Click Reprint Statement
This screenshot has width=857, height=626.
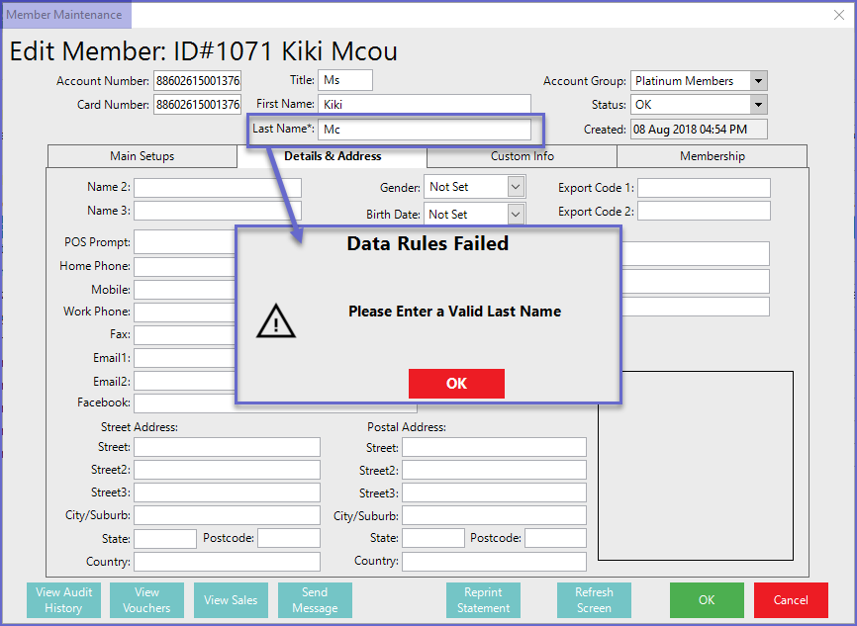[x=484, y=600]
